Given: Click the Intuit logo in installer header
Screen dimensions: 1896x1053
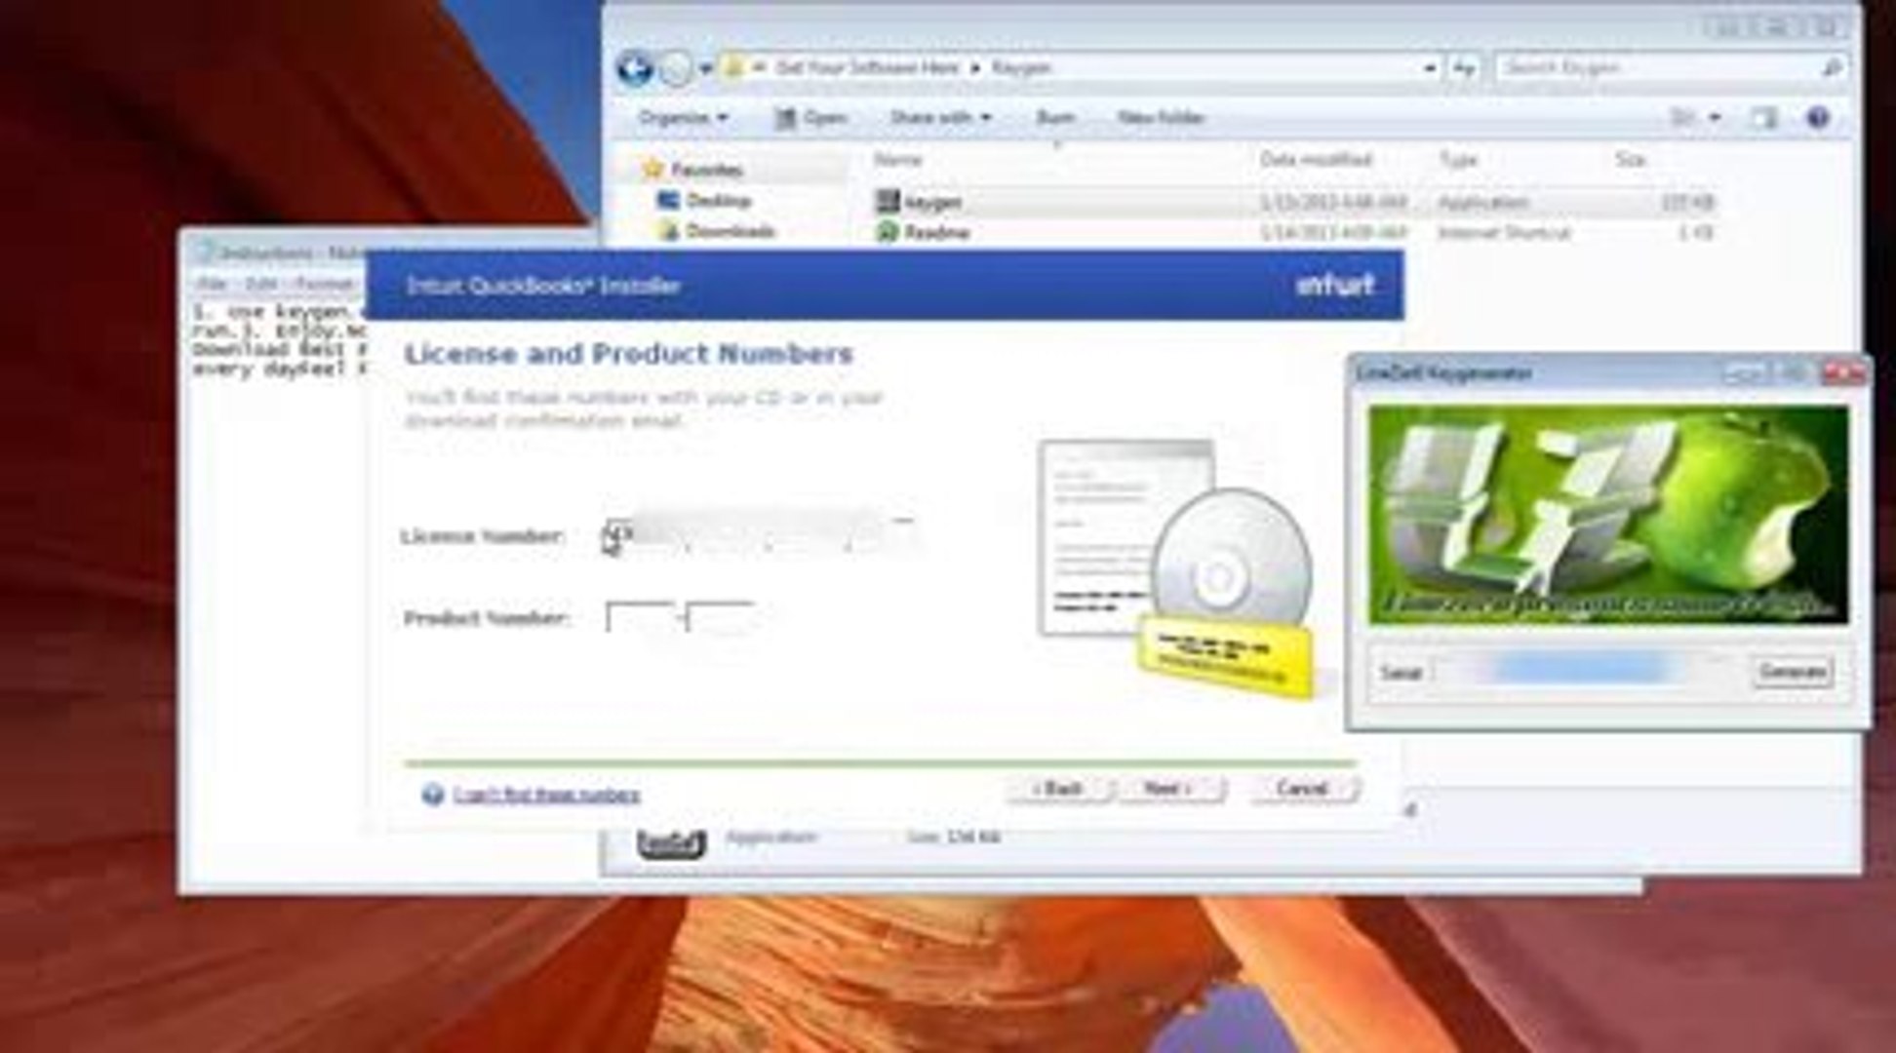Looking at the screenshot, I should pyautogui.click(x=1335, y=285).
